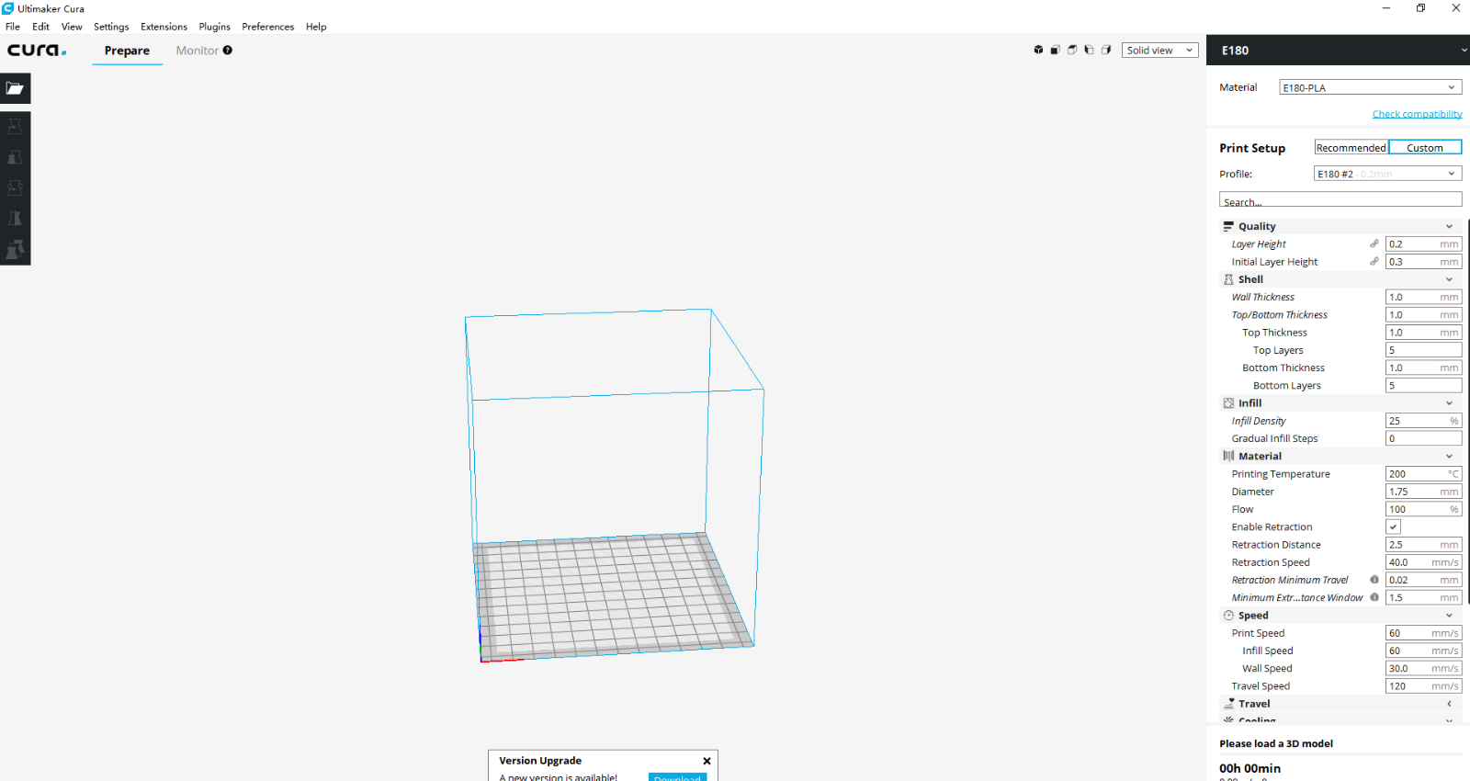Click Download in Version Upgrade notice

pos(677,777)
